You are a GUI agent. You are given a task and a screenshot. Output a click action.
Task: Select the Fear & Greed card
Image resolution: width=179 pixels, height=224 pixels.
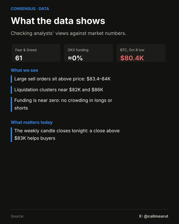coord(36,53)
